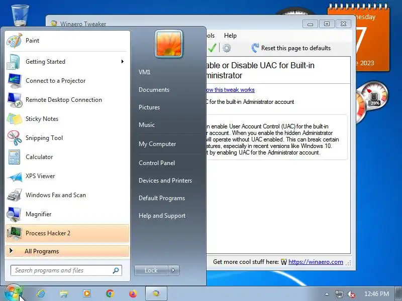The image size is (402, 301).
Task: Click the gear settings icon in Winaero Tweaker
Action: pyautogui.click(x=227, y=48)
